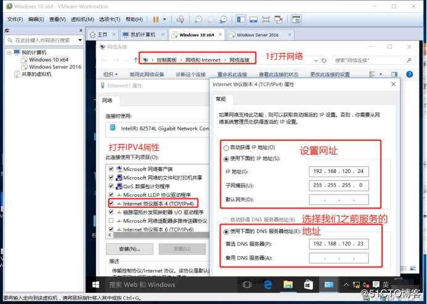Viewport: 427px width, 304px height.
Task: Click 重命名此连接 command
Action: [232, 74]
